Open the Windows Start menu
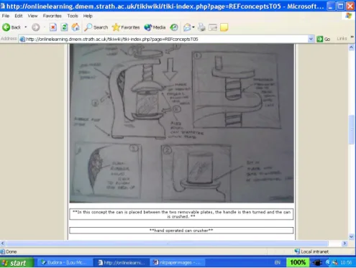Viewport: 356px width, 268px height. 17,263
